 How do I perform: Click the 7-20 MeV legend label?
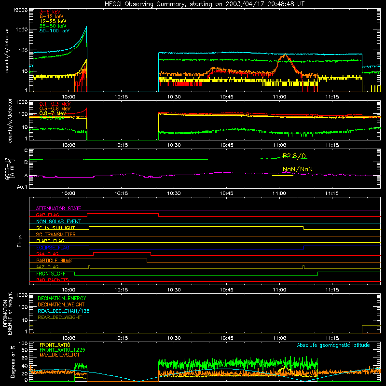coord(52,118)
